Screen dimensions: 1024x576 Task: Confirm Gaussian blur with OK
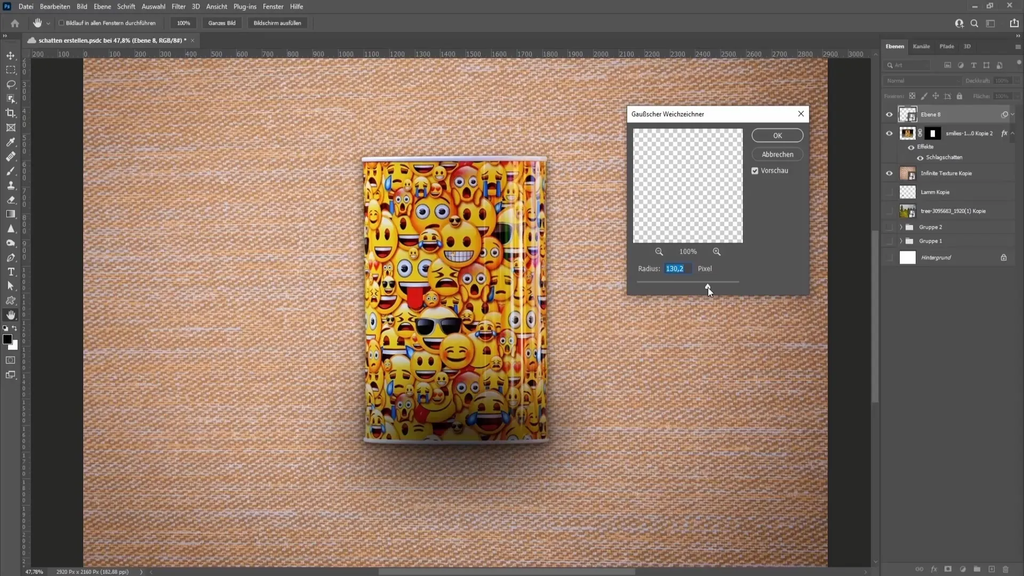coord(777,135)
